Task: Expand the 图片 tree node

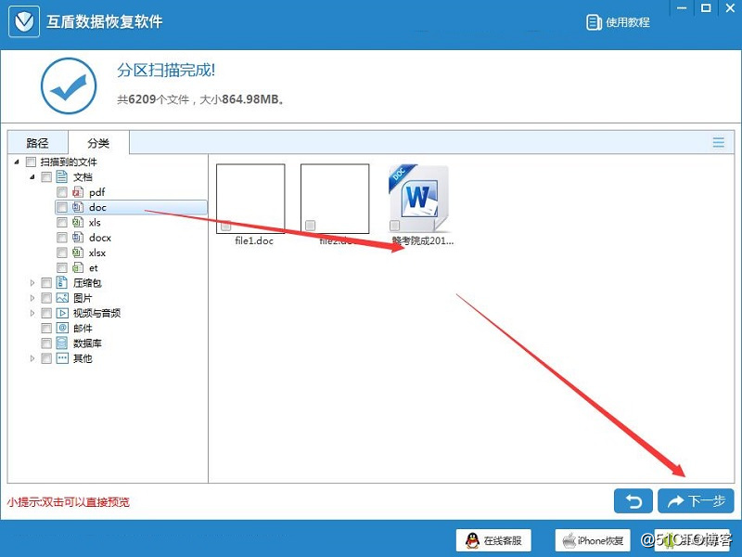Action: [32, 298]
